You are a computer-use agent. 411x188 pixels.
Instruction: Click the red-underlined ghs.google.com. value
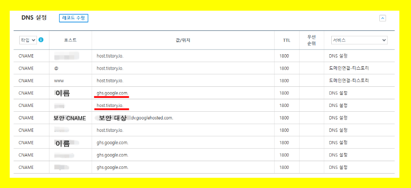(112, 93)
